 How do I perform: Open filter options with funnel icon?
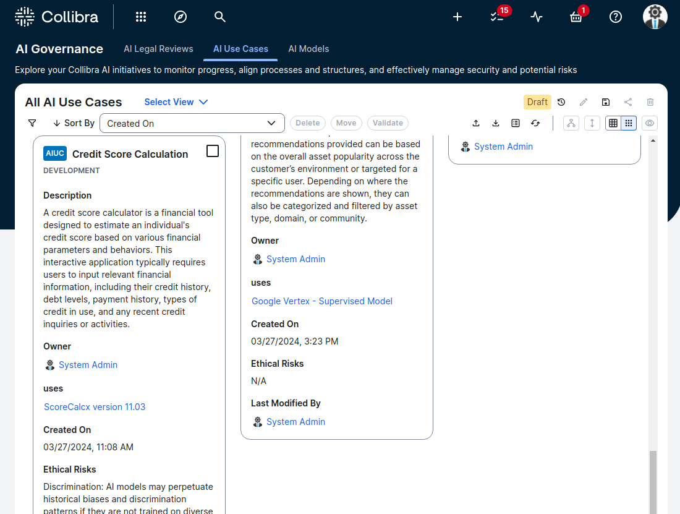click(32, 122)
